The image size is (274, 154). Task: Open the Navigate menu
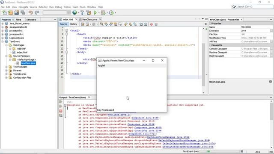click(23, 7)
